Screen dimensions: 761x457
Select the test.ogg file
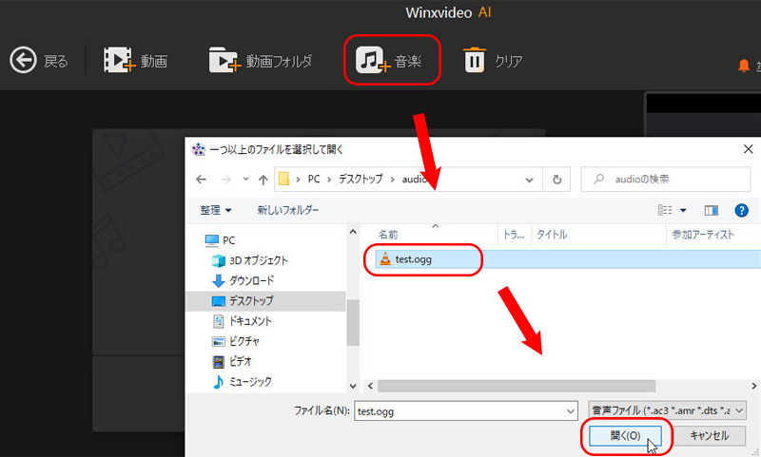(x=413, y=259)
